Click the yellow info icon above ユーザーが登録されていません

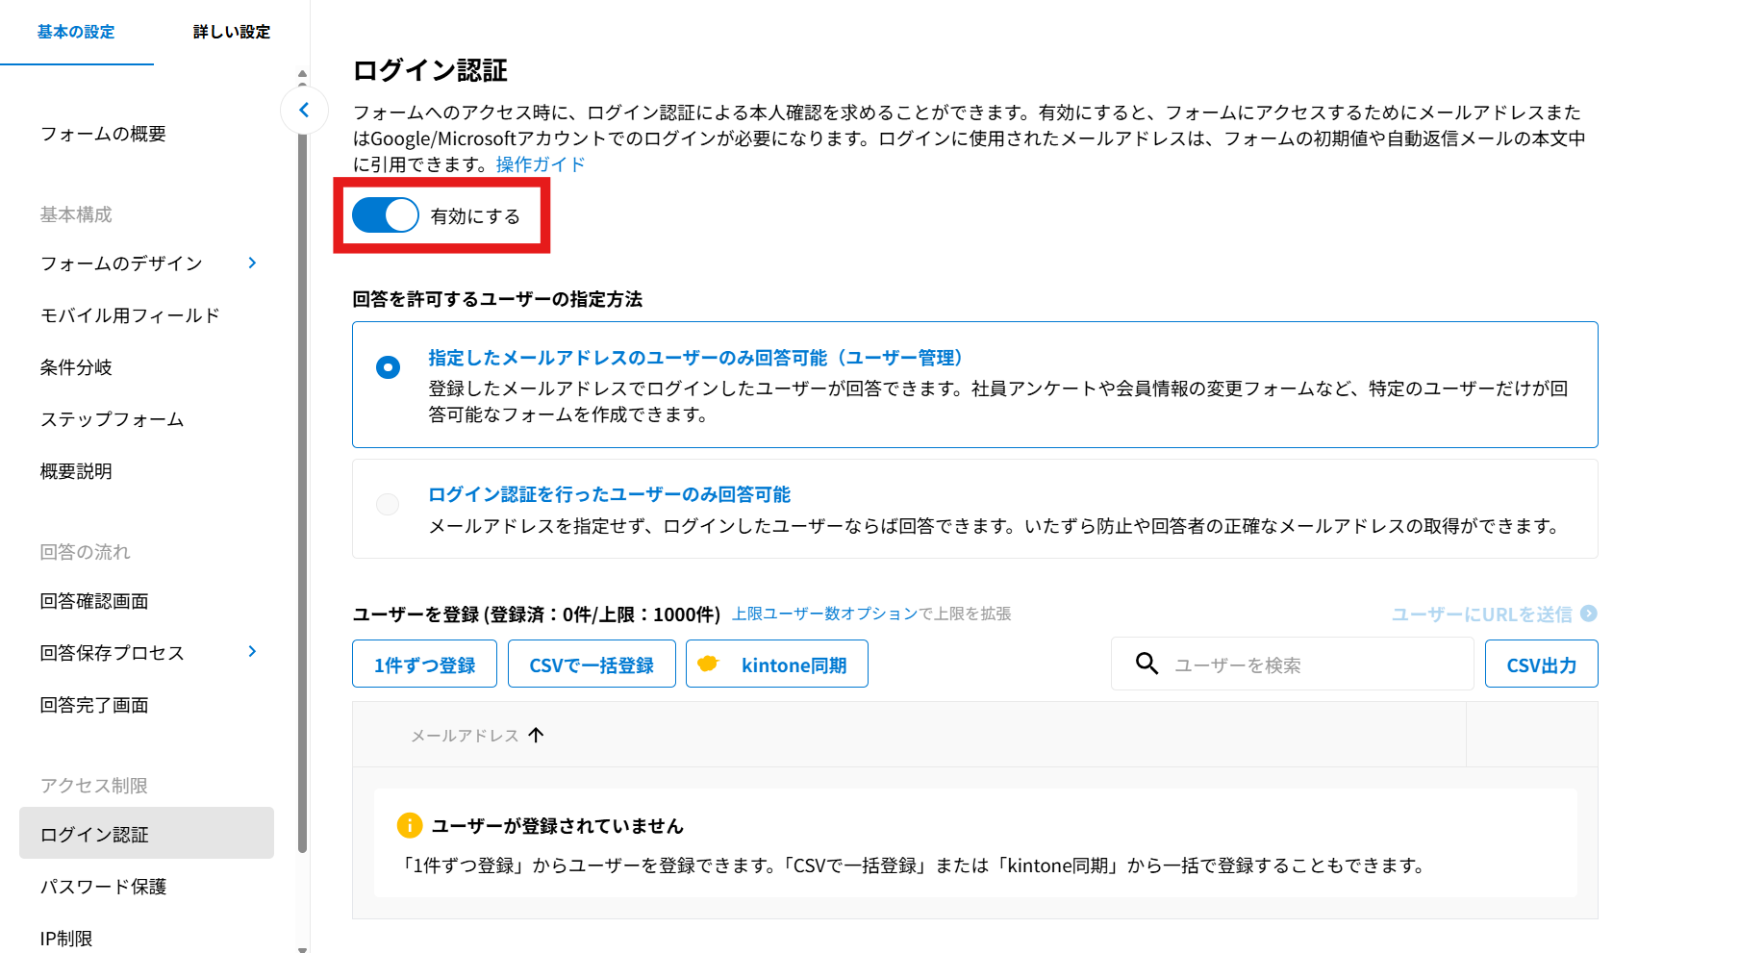coord(409,825)
